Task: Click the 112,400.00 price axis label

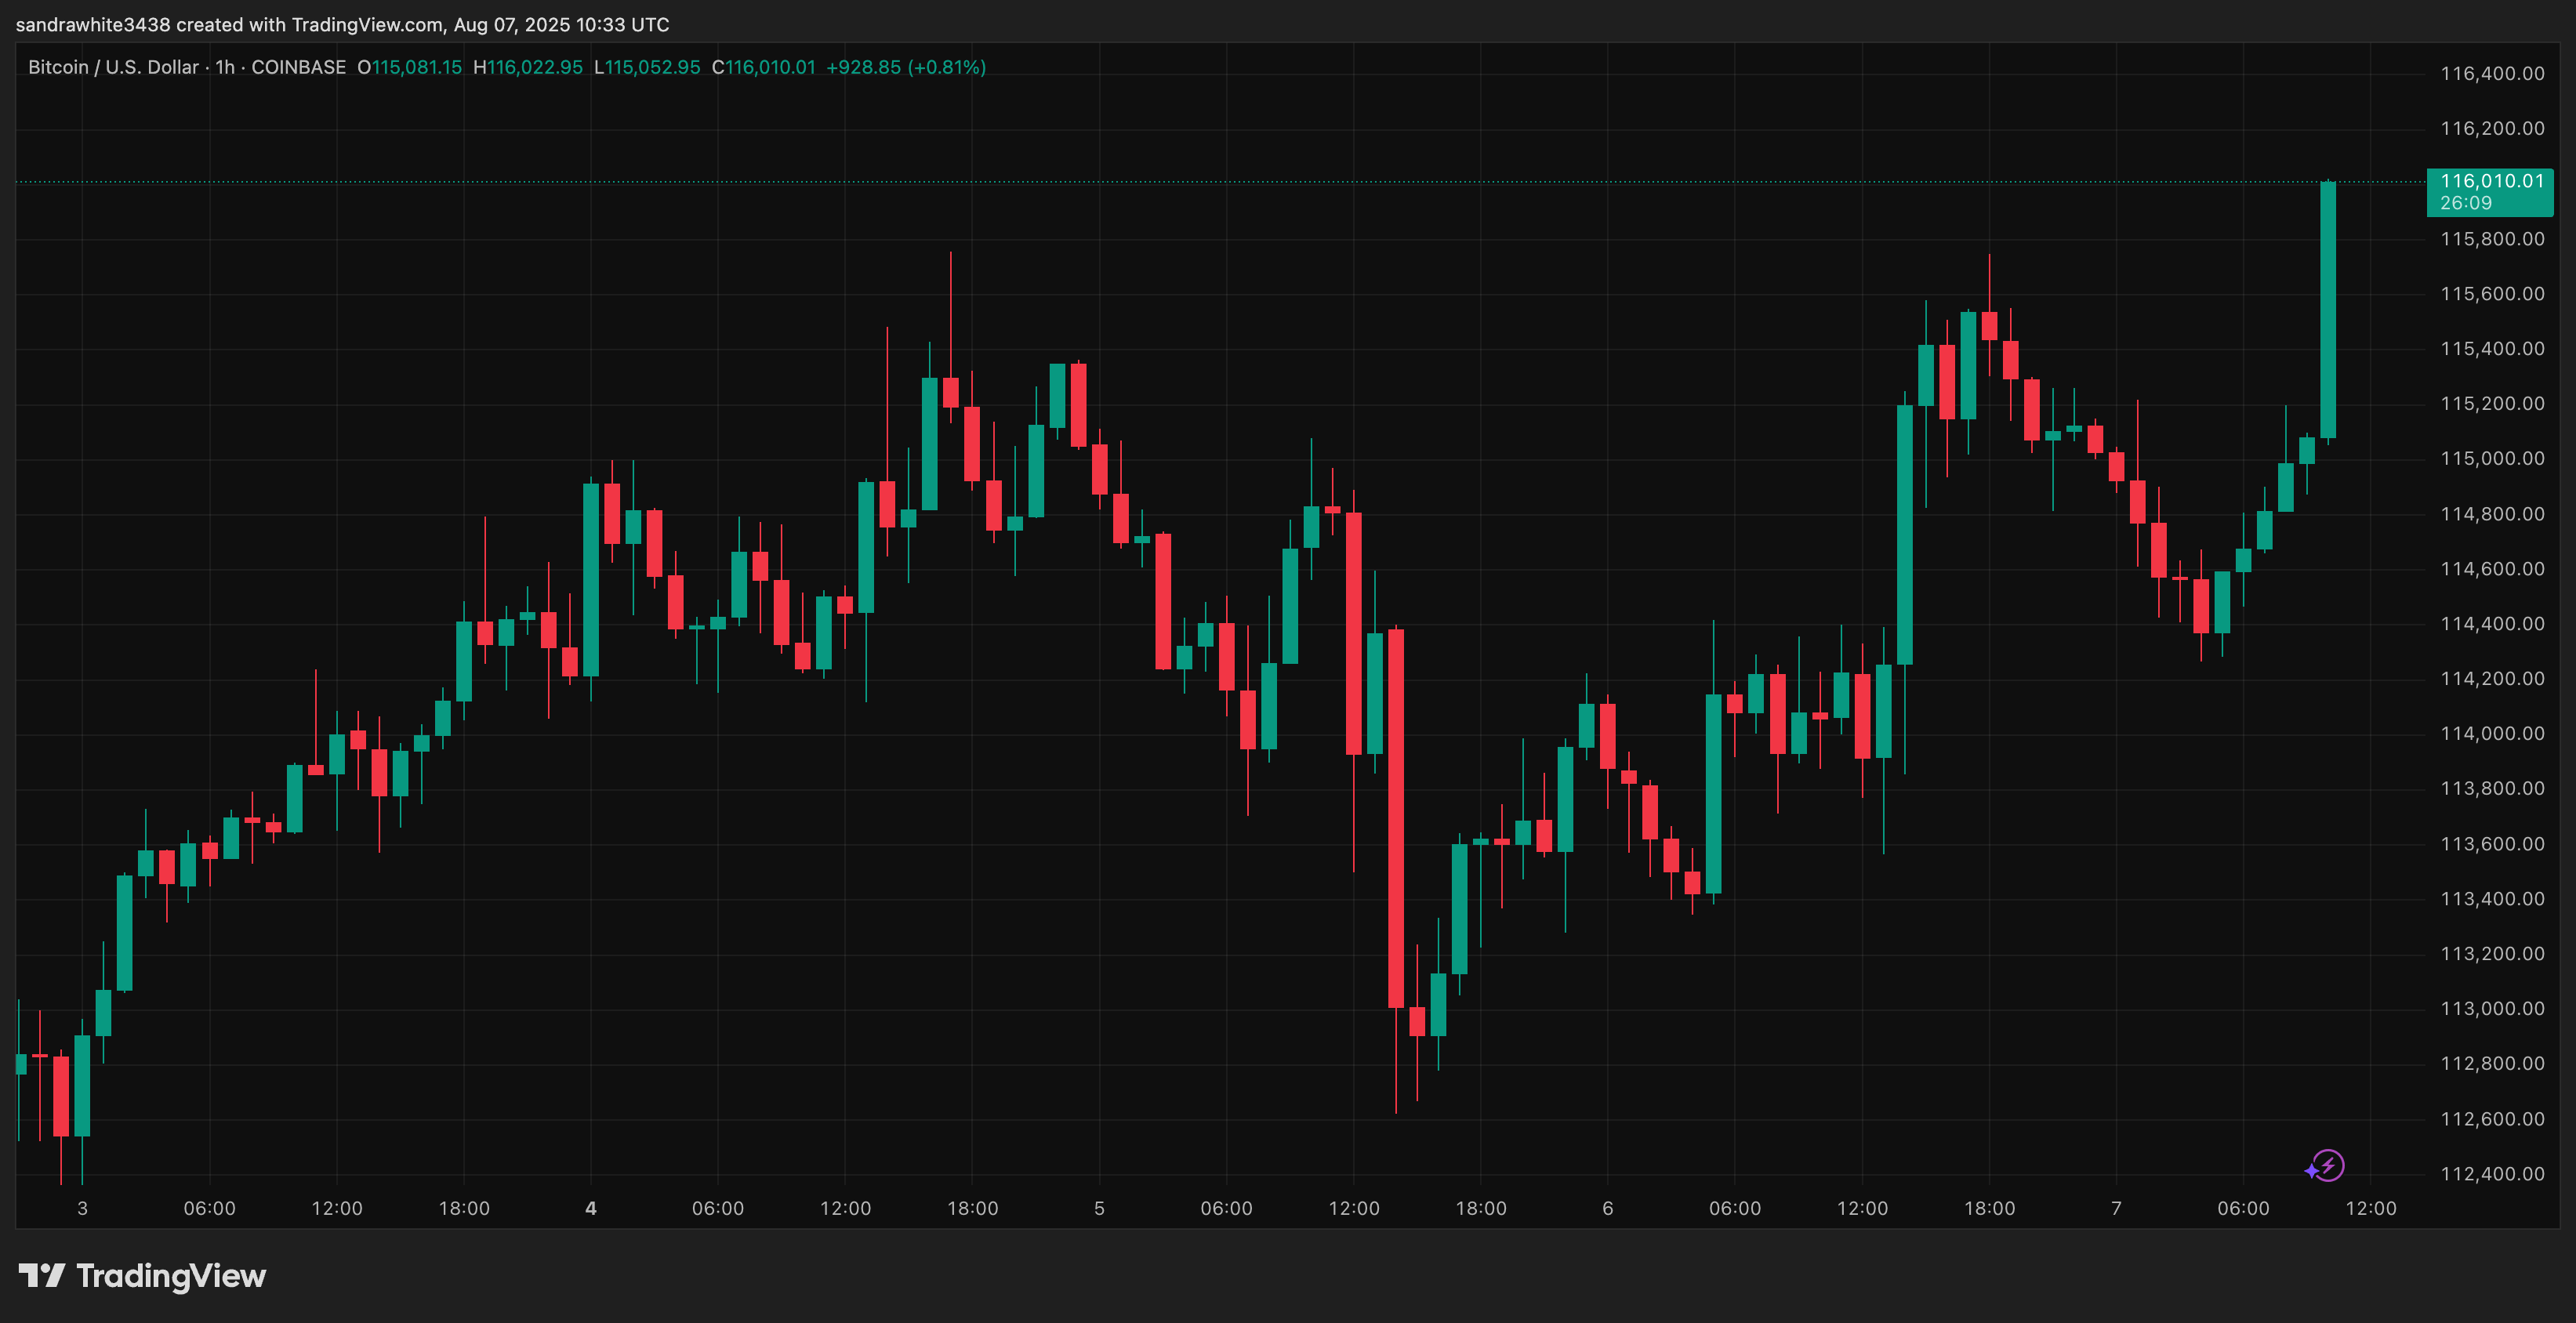Action: [x=2492, y=1173]
